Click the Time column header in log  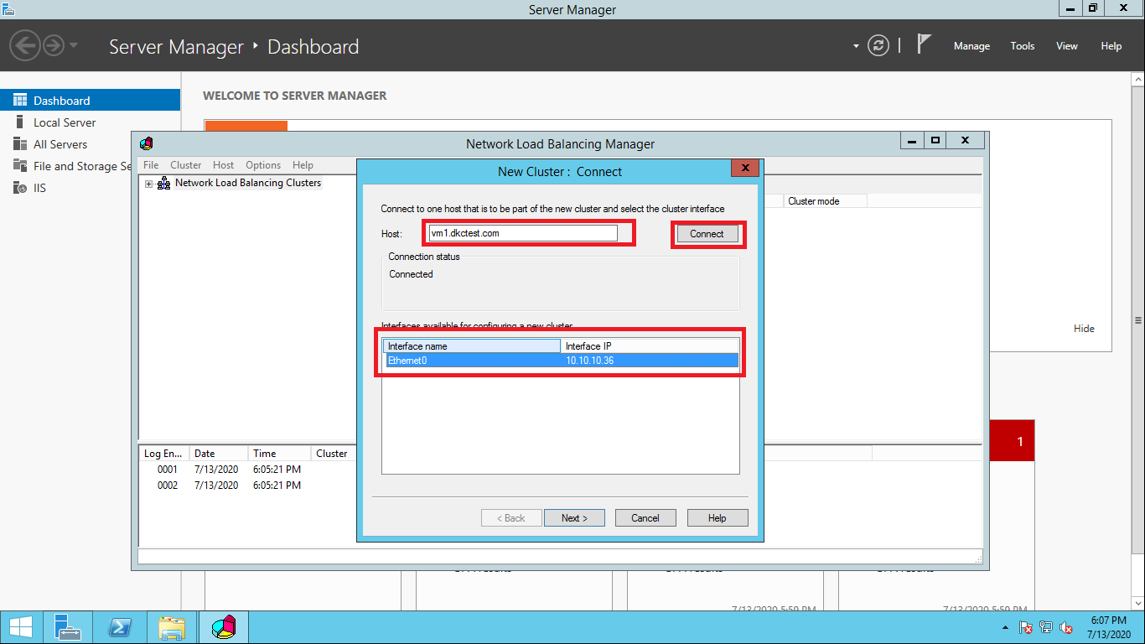[x=279, y=454]
